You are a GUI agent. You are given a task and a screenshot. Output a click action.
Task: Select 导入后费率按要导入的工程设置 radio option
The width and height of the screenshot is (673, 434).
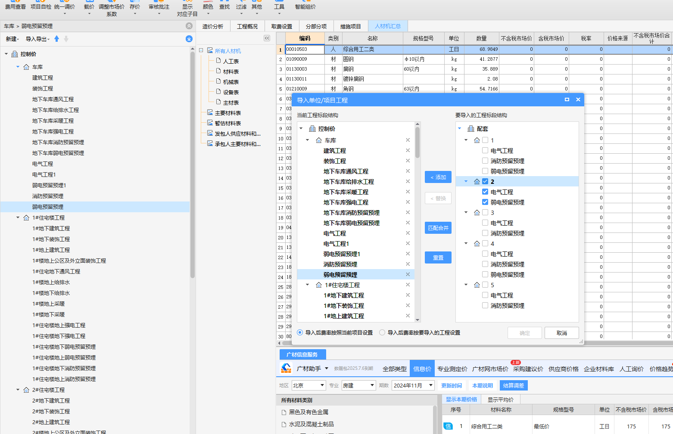point(382,332)
